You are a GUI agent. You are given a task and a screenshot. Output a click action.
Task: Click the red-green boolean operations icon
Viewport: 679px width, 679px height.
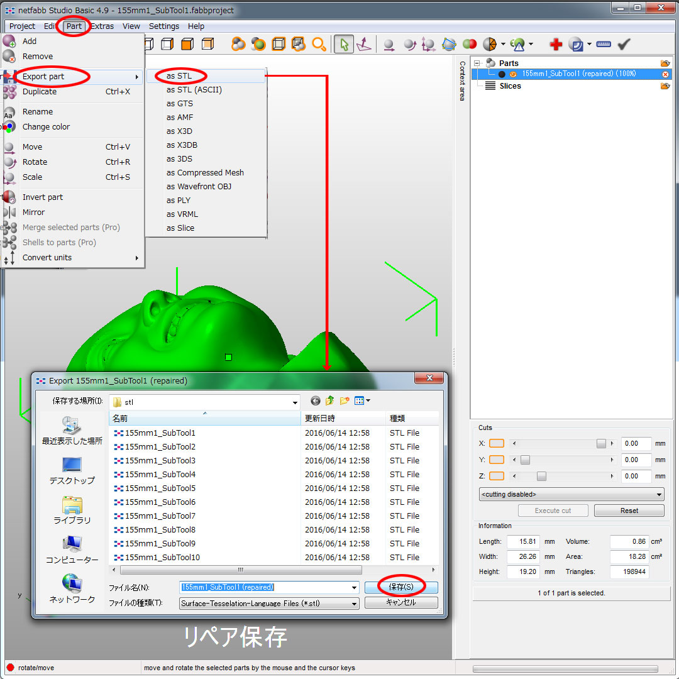pos(470,44)
